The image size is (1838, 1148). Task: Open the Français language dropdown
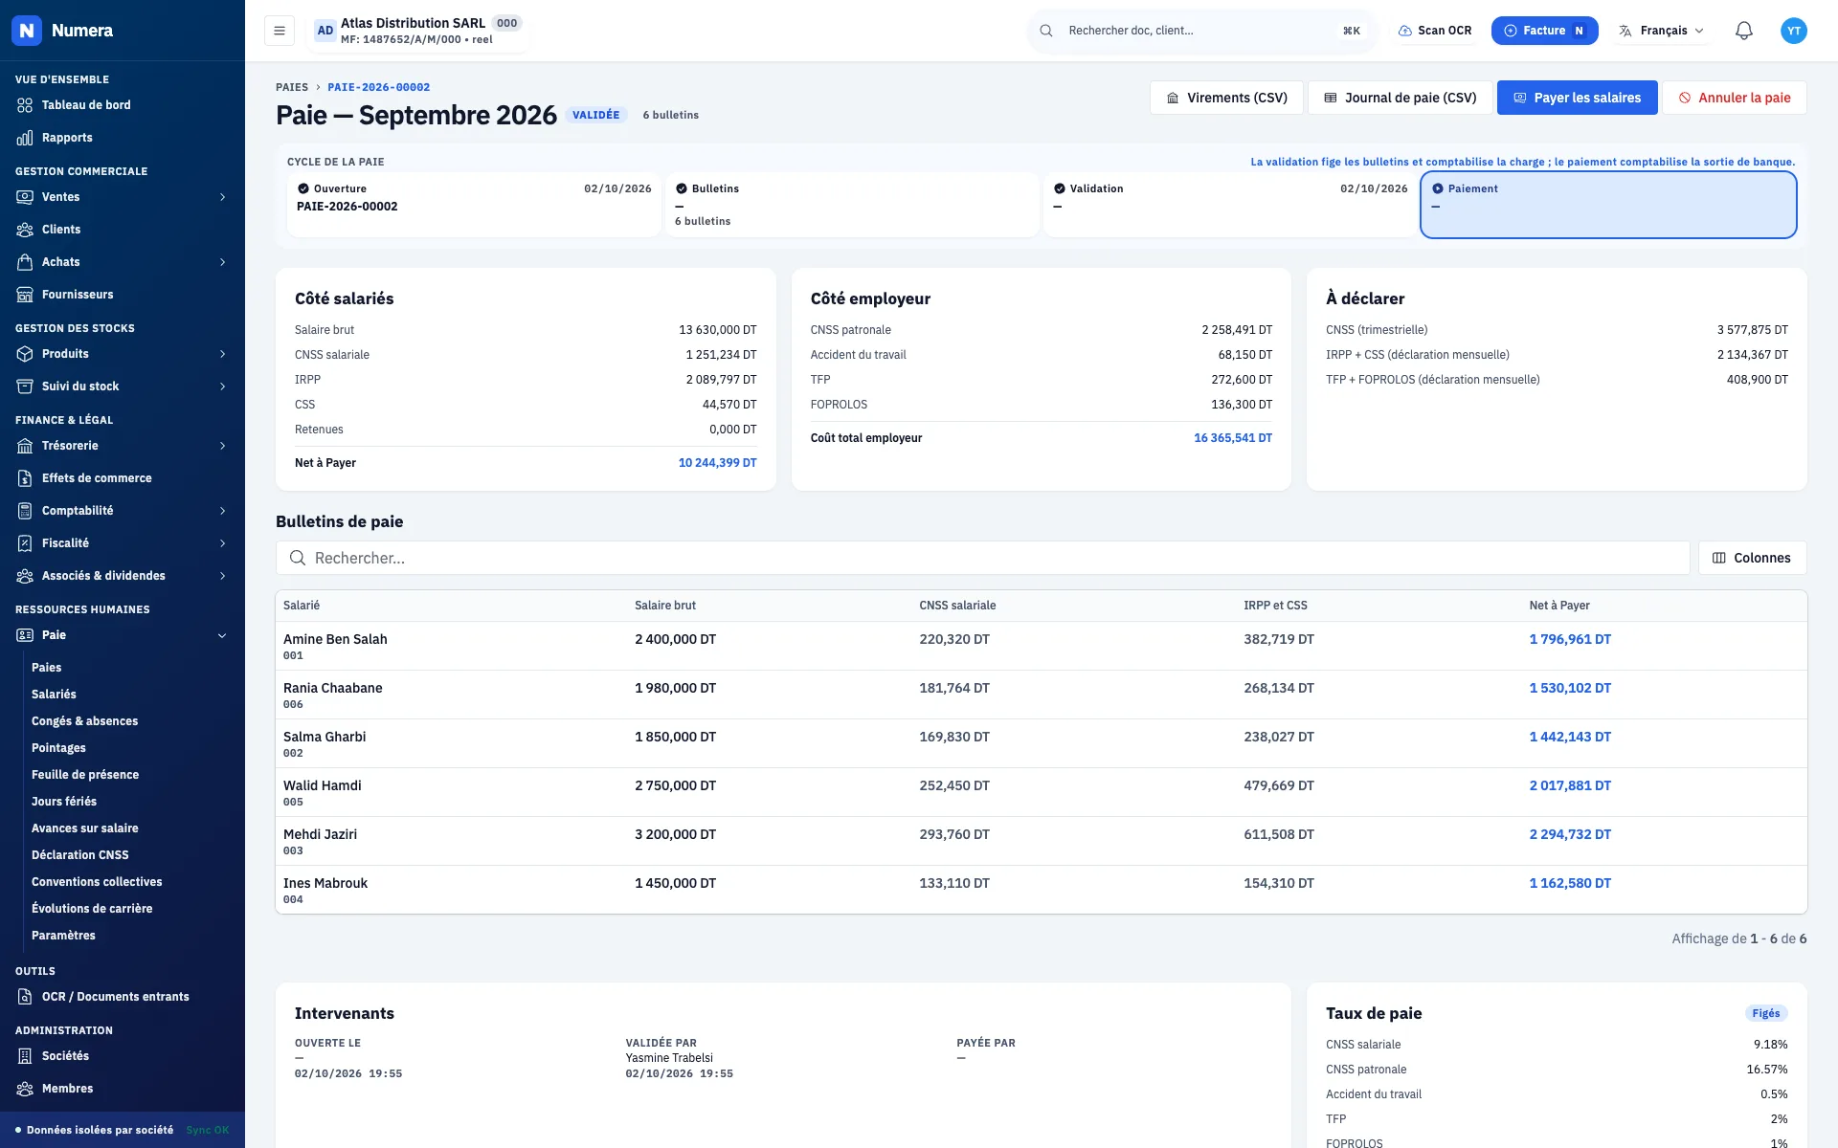(x=1661, y=31)
